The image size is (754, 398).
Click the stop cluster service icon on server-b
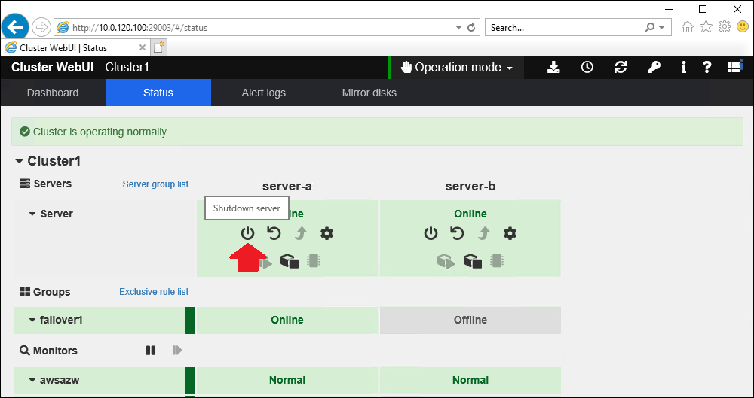click(473, 261)
